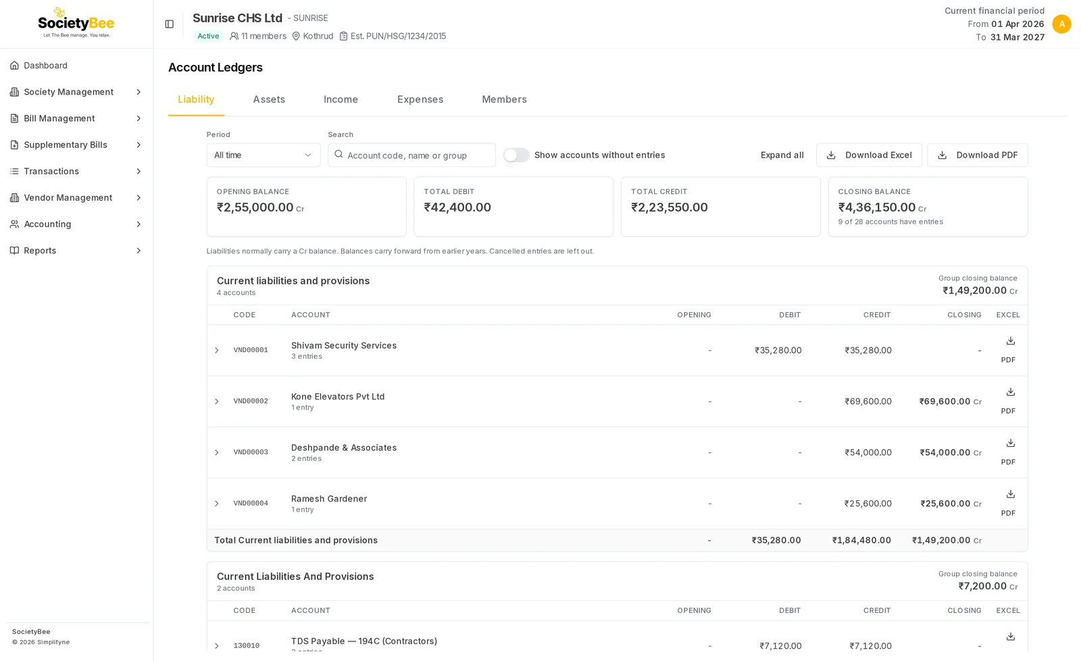
Task: Open the user avatar menu
Action: pos(1061,24)
